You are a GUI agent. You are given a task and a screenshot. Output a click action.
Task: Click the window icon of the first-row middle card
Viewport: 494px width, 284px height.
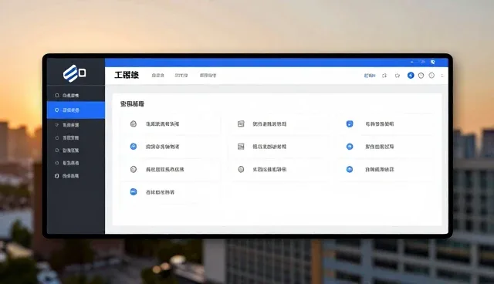(241, 123)
